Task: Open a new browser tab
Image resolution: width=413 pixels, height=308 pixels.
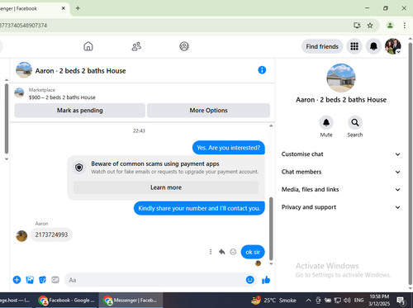Action: point(78,8)
